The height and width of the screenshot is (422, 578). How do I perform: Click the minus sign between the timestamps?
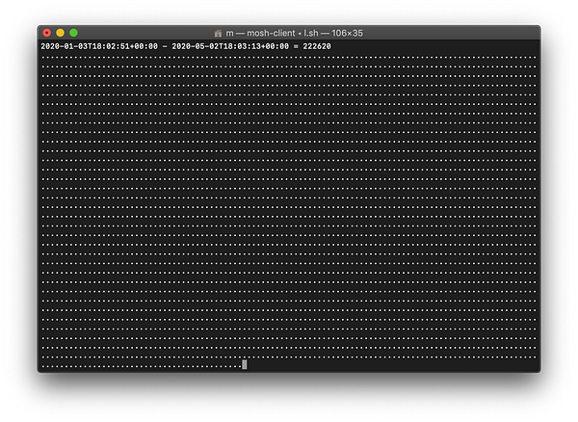coord(165,46)
